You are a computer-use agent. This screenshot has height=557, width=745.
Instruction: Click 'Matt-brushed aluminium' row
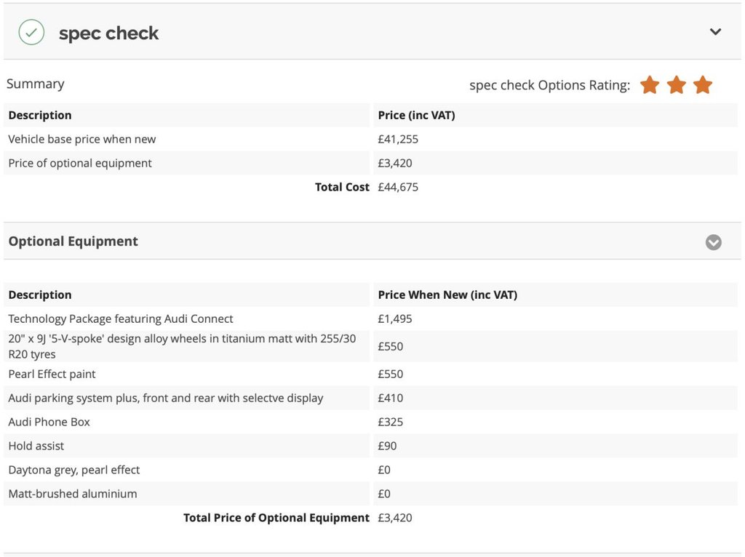pyautogui.click(x=370, y=494)
